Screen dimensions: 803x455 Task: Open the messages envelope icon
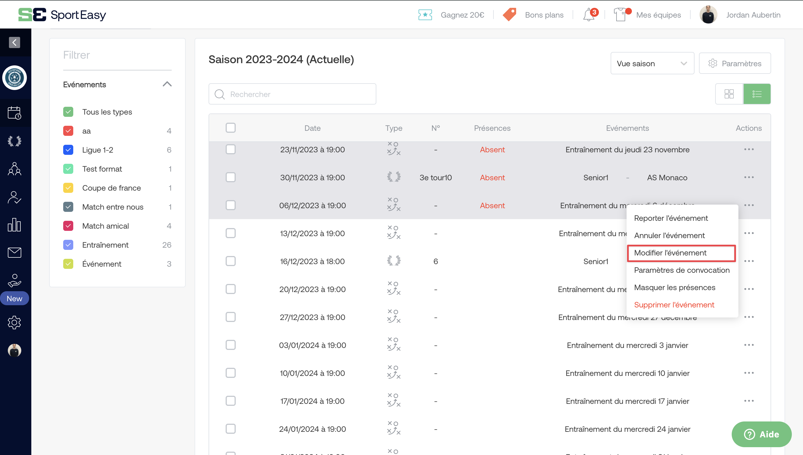coord(14,252)
